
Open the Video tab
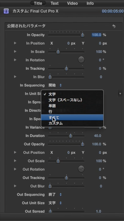coord(72,3)
